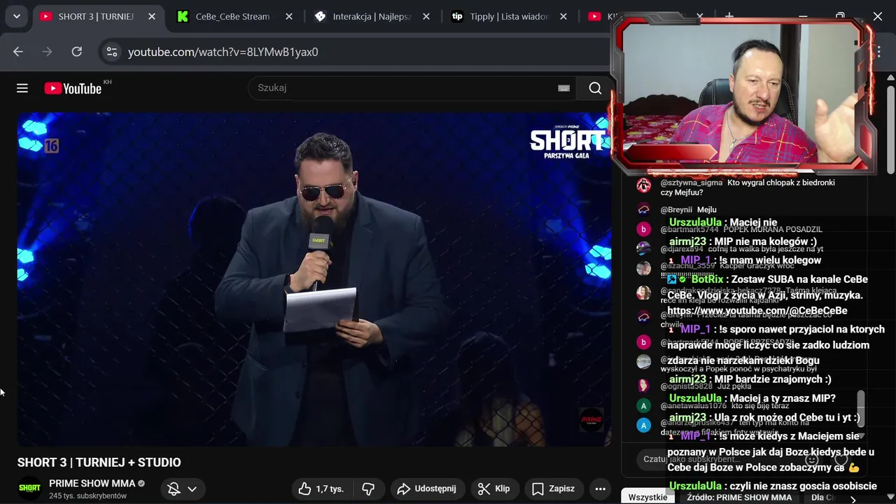
Task: Open the YouTube hamburger guide menu
Action: pos(22,88)
